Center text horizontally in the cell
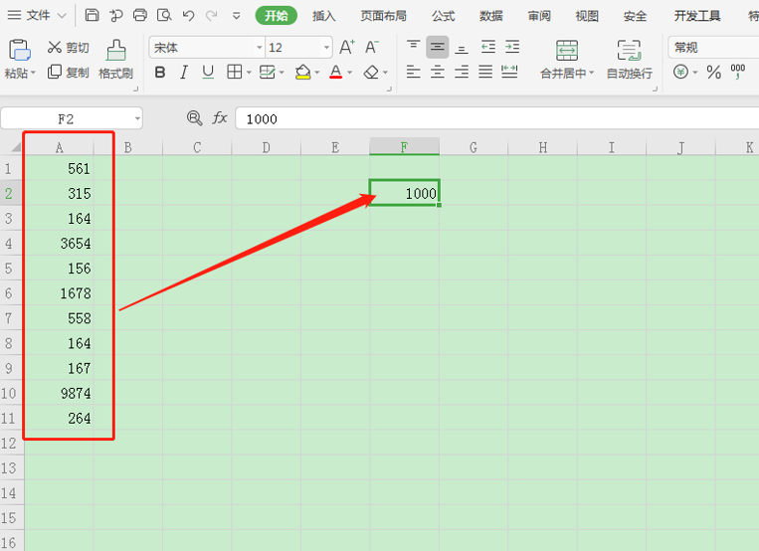 (x=438, y=73)
